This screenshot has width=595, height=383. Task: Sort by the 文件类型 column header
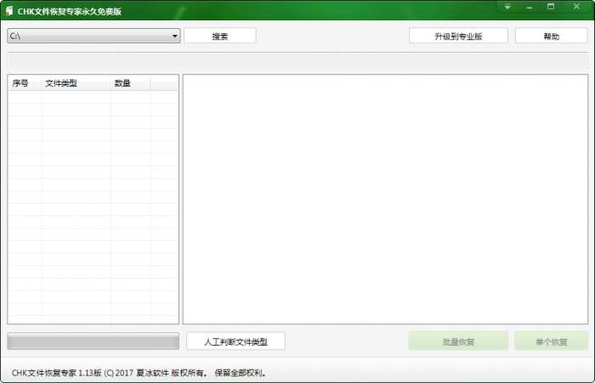76,83
